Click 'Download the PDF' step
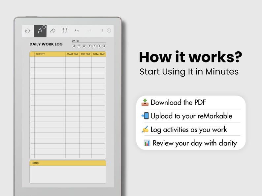Viewport: 262px width, 196px height. click(x=178, y=102)
